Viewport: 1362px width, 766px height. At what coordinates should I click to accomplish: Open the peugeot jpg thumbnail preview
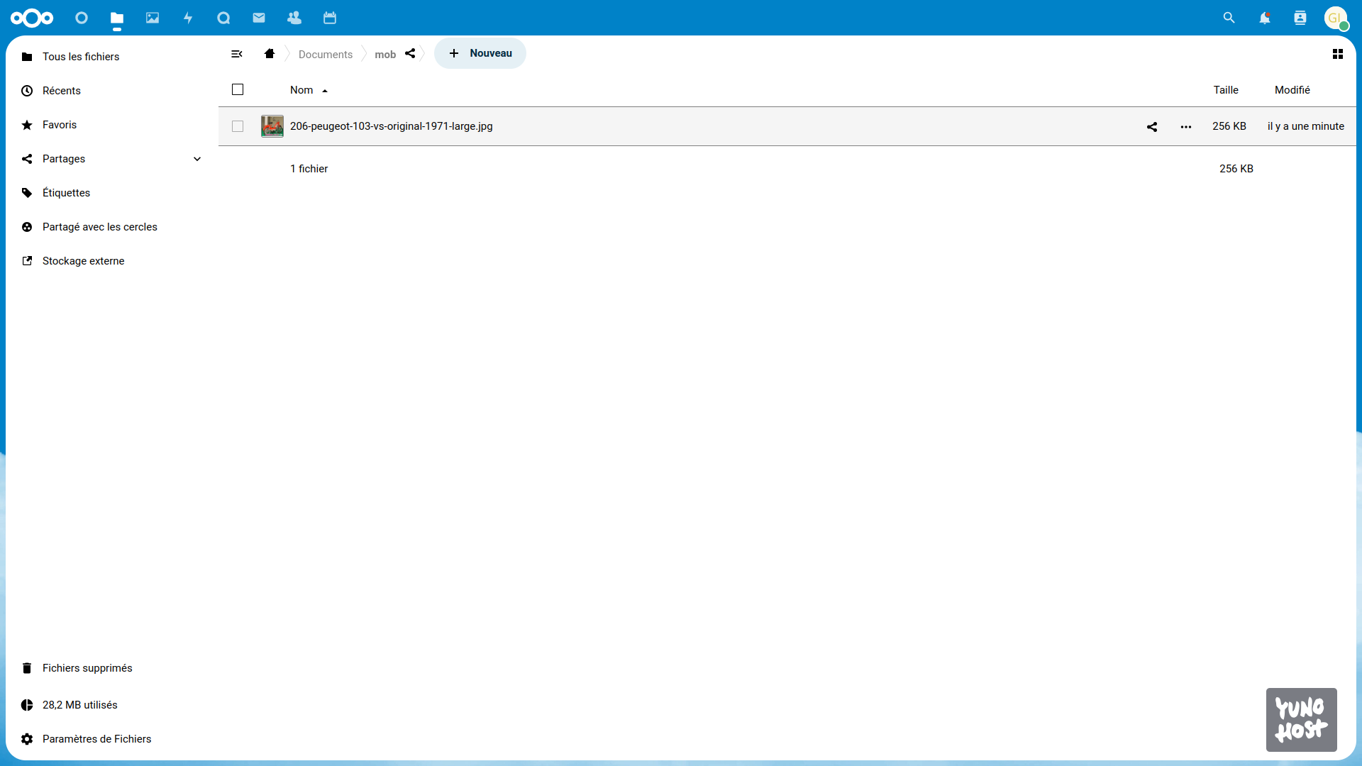[272, 126]
